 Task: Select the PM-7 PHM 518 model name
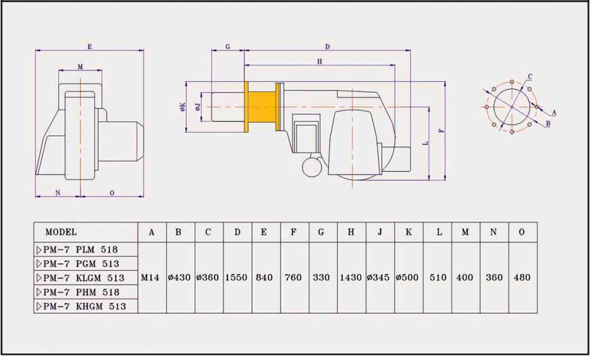(84, 292)
